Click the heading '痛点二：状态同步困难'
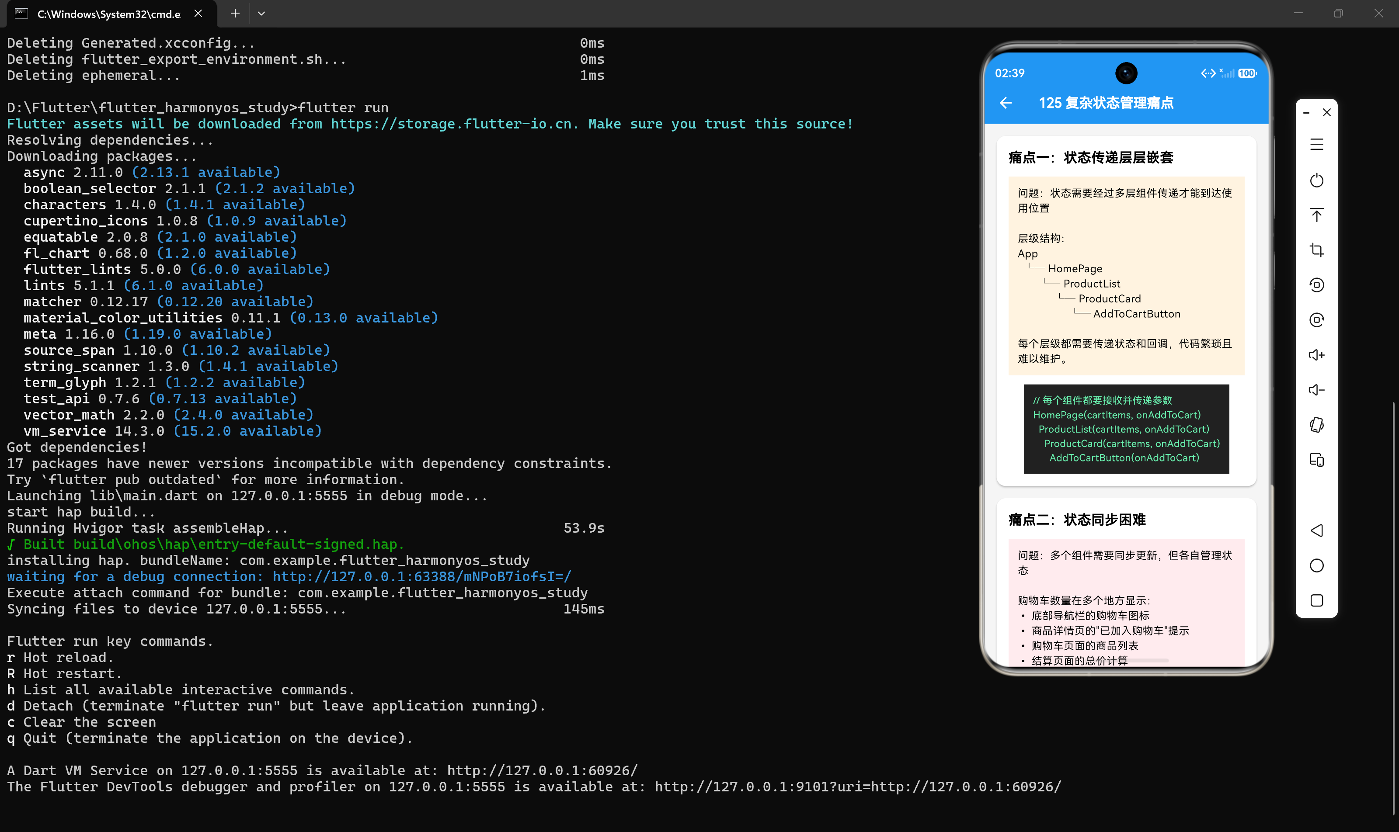1399x832 pixels. tap(1077, 520)
